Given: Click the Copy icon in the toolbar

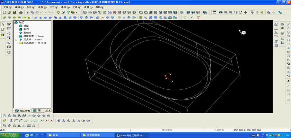Looking at the screenshot, I should (32, 12).
